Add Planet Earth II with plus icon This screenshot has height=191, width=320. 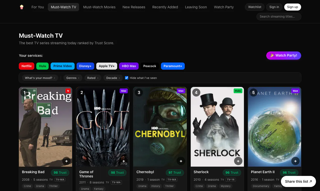pos(295,161)
